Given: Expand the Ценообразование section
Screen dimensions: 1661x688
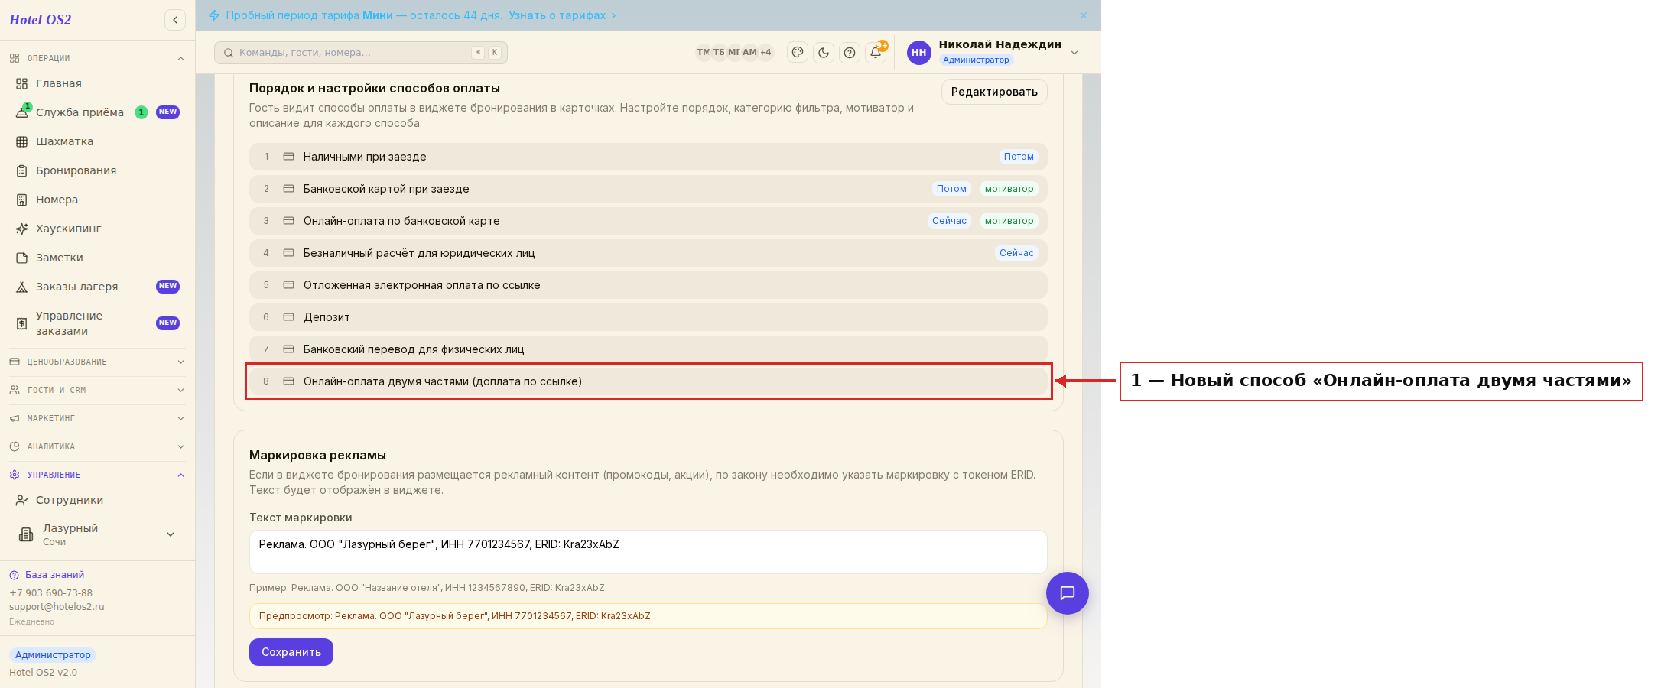Looking at the screenshot, I should click(x=96, y=362).
